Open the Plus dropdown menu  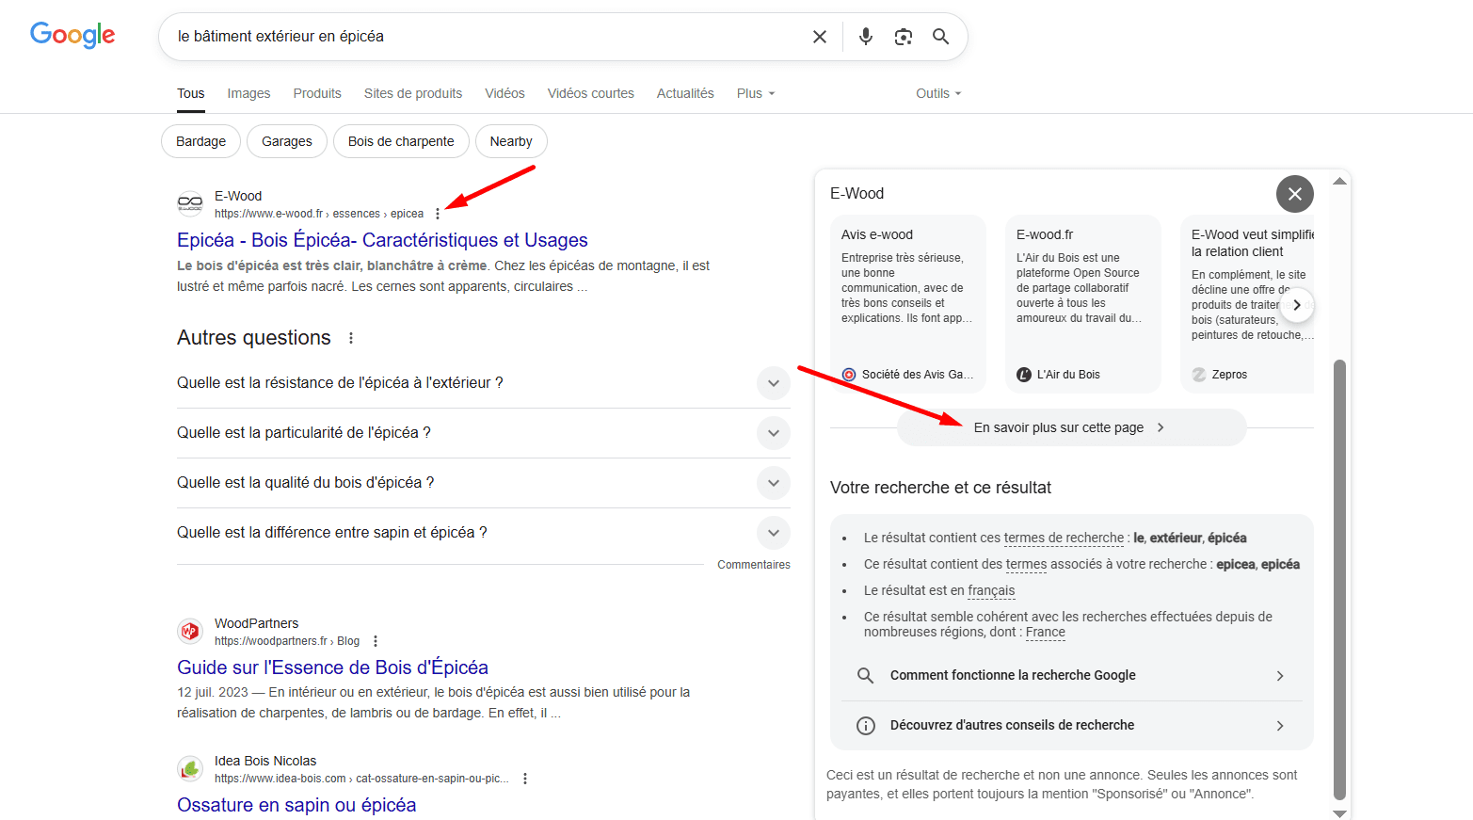click(x=756, y=93)
